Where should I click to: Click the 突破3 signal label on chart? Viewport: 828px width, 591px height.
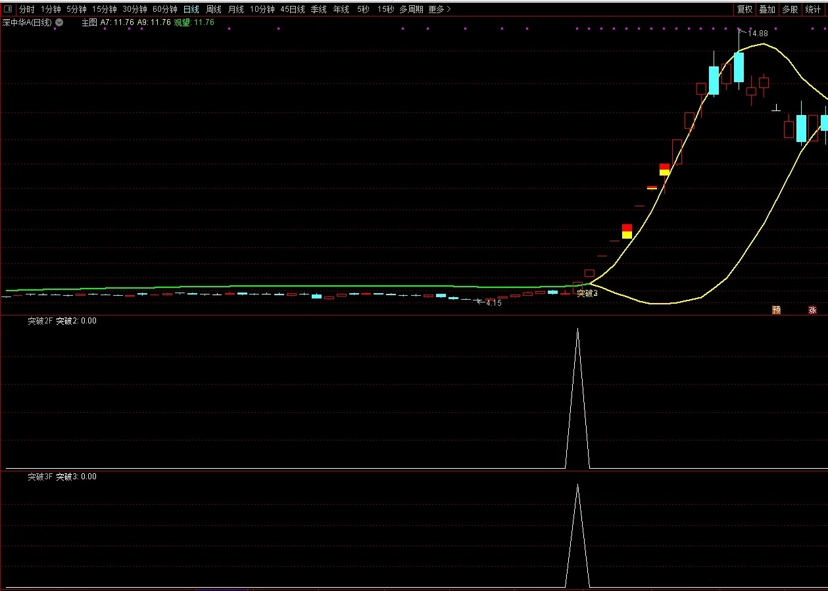[x=587, y=293]
